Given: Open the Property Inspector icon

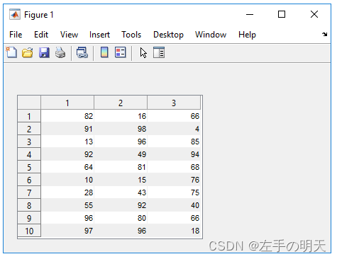Looking at the screenshot, I should point(159,52).
